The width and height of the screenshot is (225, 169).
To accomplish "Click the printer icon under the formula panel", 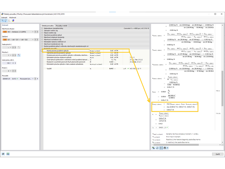I will click(165, 148).
